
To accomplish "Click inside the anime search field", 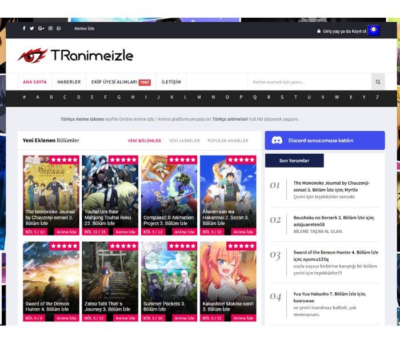I will pyautogui.click(x=309, y=82).
